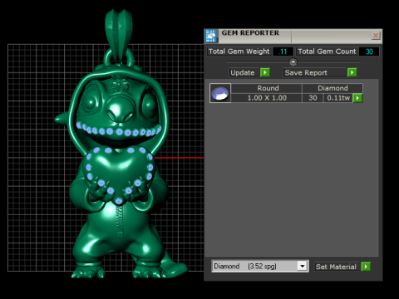
Task: Click the Round shape cell
Action: coord(266,88)
